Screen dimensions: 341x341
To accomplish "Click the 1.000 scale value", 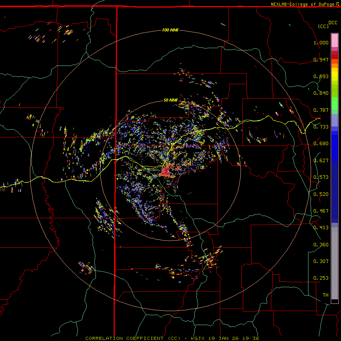I will tap(321, 42).
